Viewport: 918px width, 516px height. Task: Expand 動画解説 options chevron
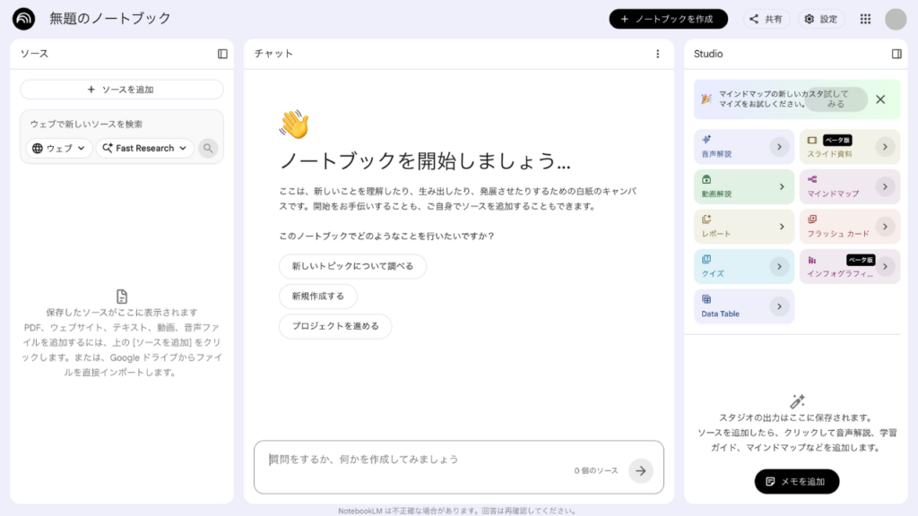[x=782, y=186]
